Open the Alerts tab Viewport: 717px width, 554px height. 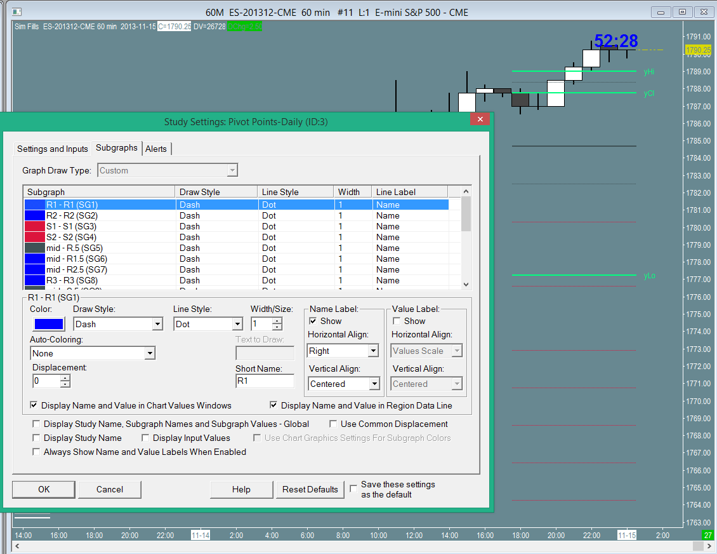coord(156,149)
